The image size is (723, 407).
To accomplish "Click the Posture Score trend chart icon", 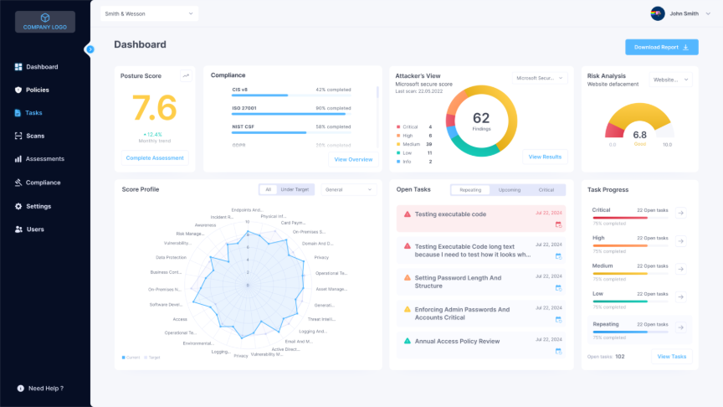I will pyautogui.click(x=186, y=75).
